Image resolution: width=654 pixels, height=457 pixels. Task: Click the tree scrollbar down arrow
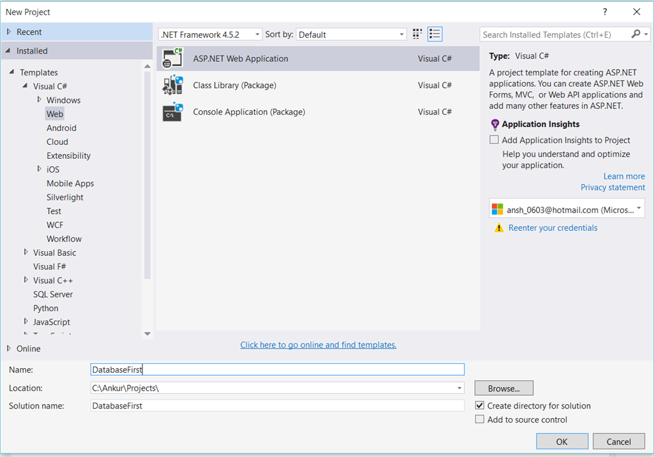[x=148, y=334]
